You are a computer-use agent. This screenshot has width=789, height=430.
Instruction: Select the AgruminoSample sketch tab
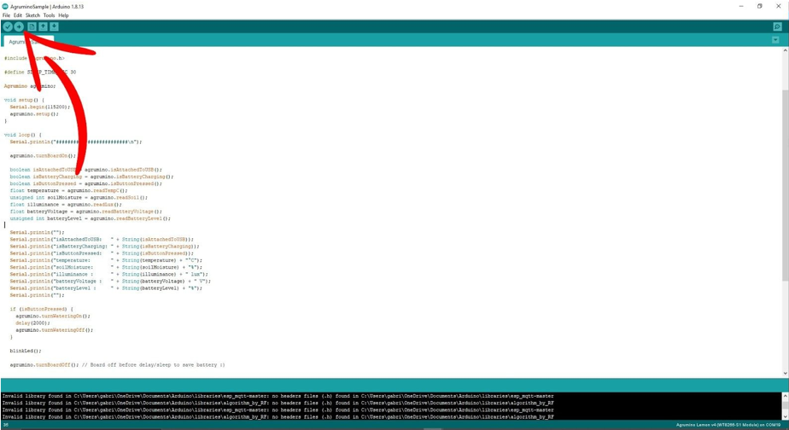pyautogui.click(x=28, y=42)
